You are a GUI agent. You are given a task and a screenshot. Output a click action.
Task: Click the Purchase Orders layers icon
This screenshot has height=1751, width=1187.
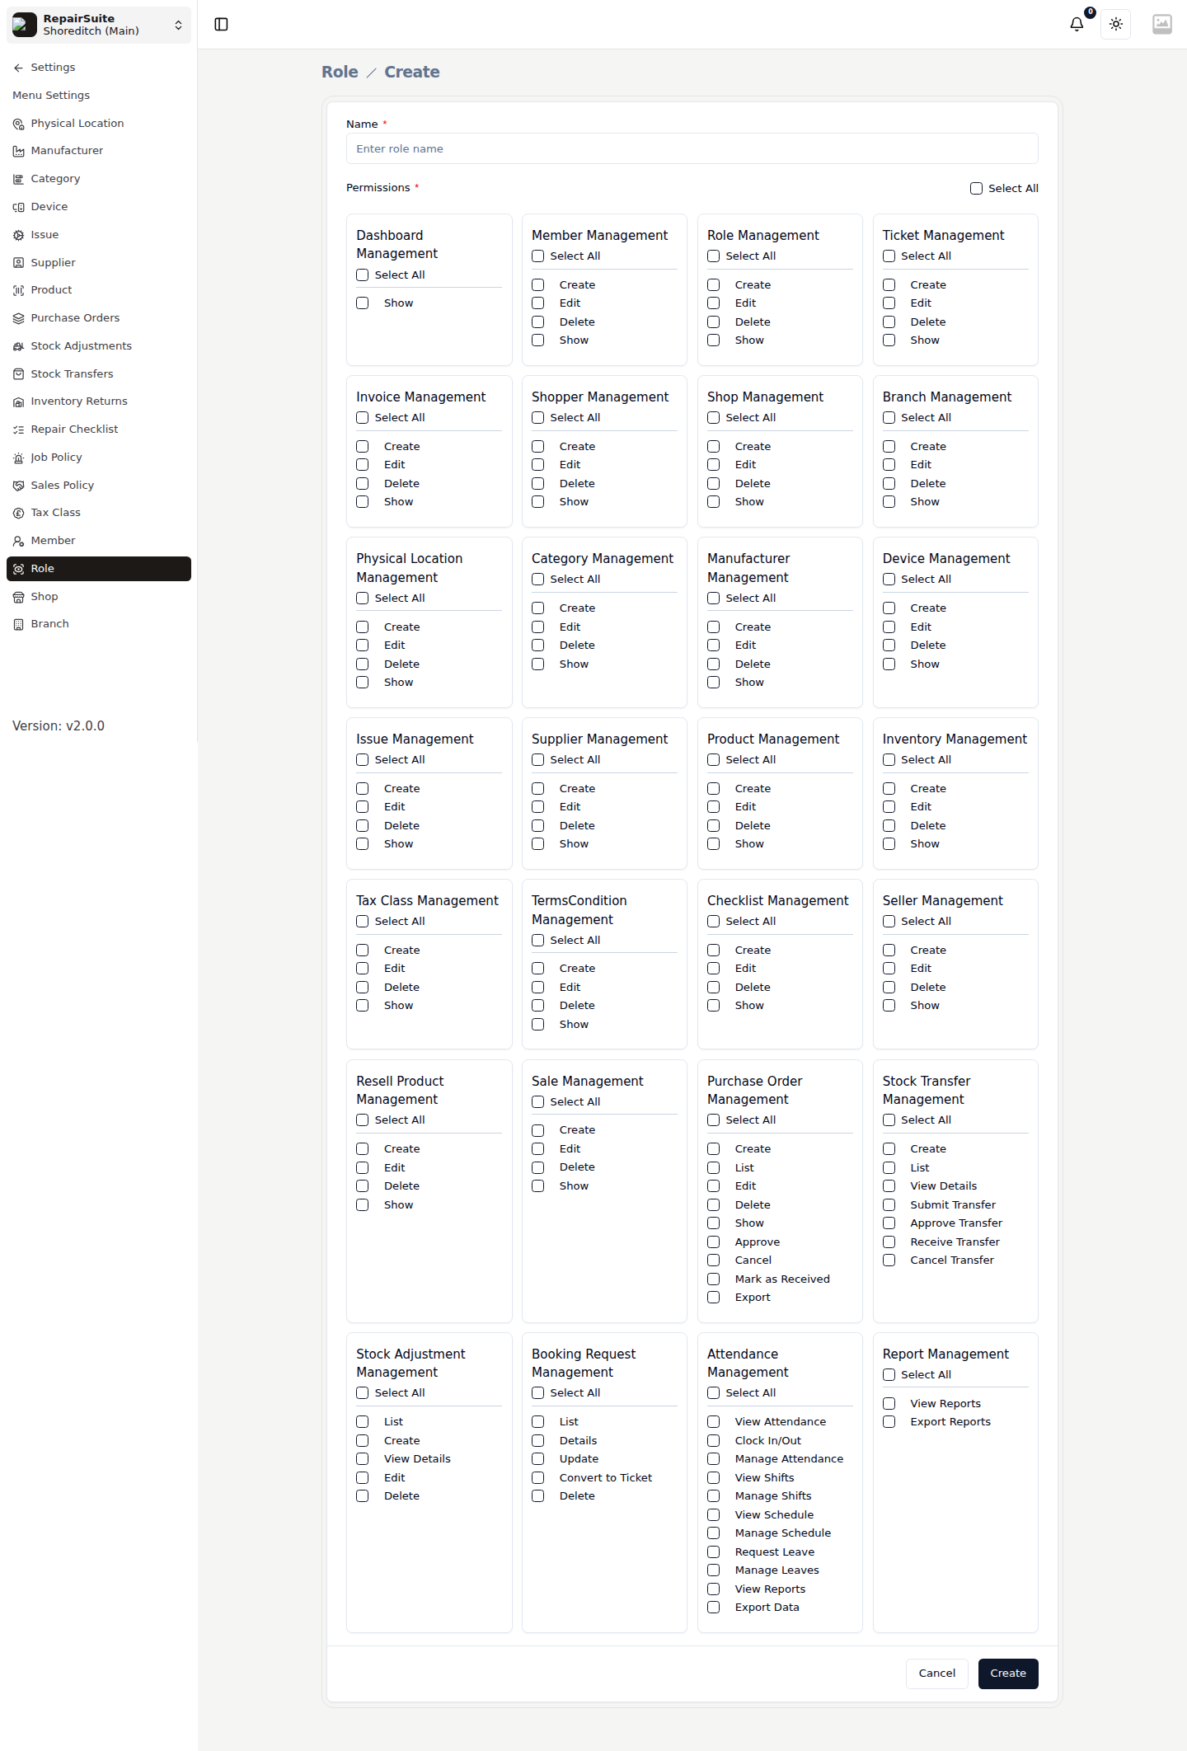point(18,318)
